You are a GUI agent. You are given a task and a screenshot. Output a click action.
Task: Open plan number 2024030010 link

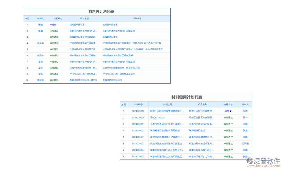[x=138, y=111]
